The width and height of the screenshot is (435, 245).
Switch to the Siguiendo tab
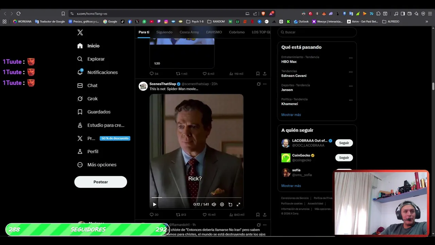click(x=164, y=32)
